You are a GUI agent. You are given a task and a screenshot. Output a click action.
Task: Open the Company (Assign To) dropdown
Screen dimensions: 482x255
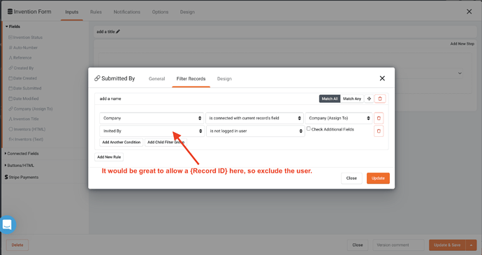coord(339,118)
